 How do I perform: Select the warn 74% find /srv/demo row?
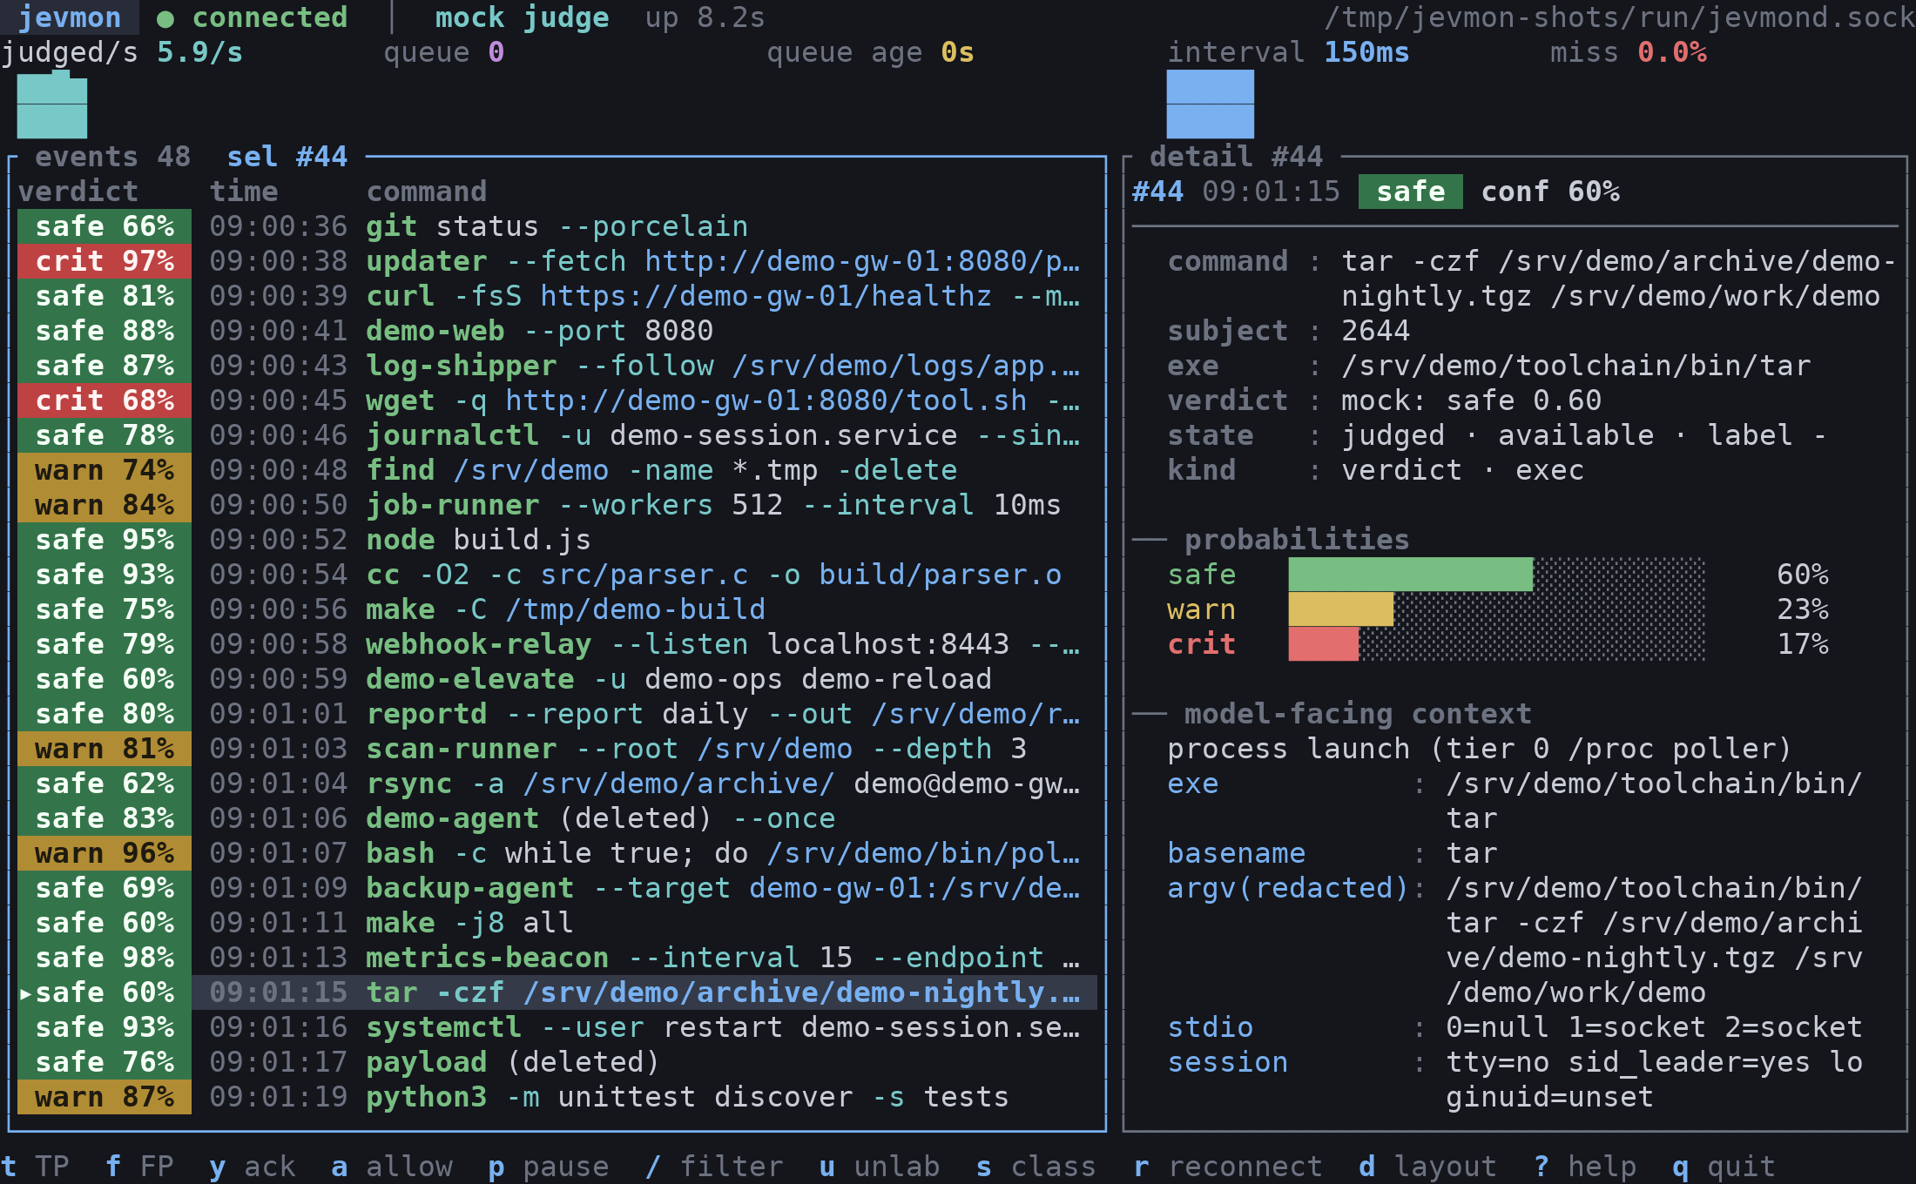coord(557,470)
